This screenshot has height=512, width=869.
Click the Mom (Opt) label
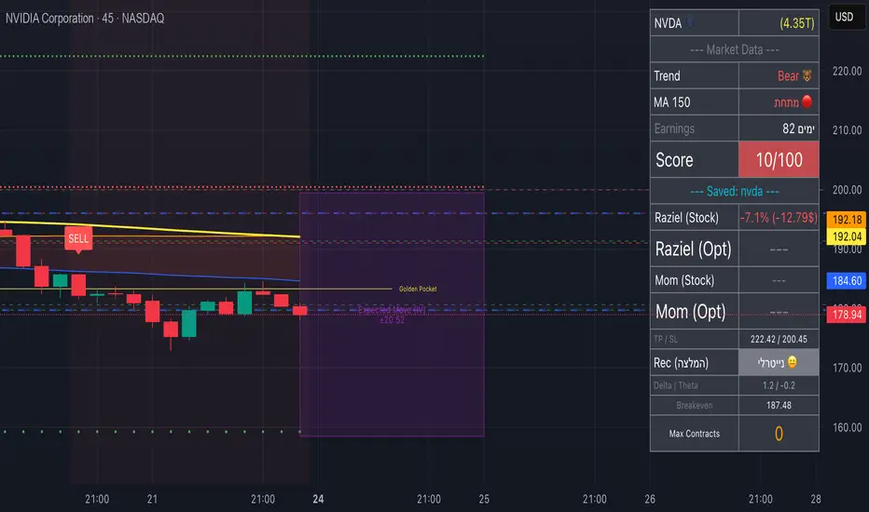point(690,312)
